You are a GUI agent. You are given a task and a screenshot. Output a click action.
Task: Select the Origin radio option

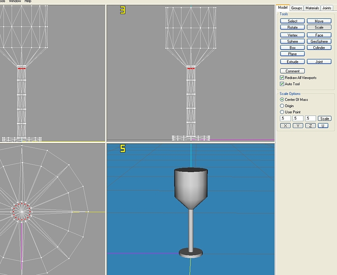point(282,106)
